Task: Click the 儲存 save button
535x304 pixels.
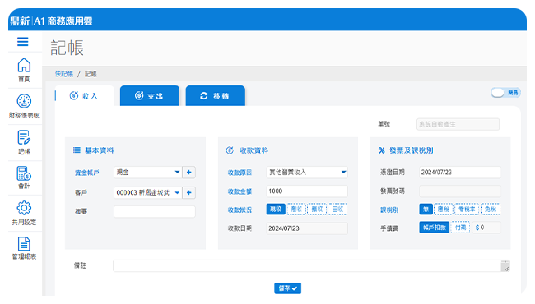Action: point(287,288)
